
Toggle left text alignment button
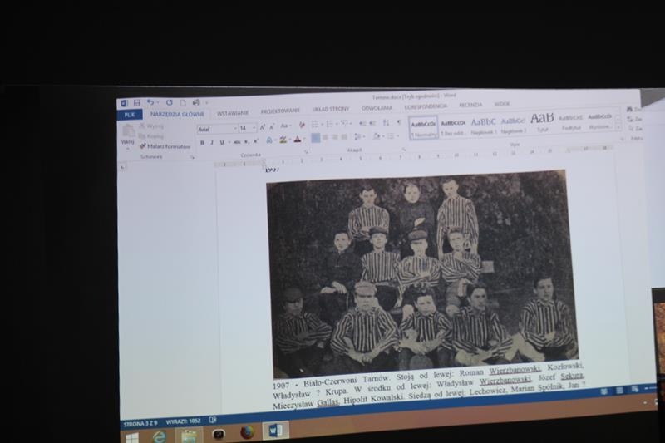(x=316, y=138)
